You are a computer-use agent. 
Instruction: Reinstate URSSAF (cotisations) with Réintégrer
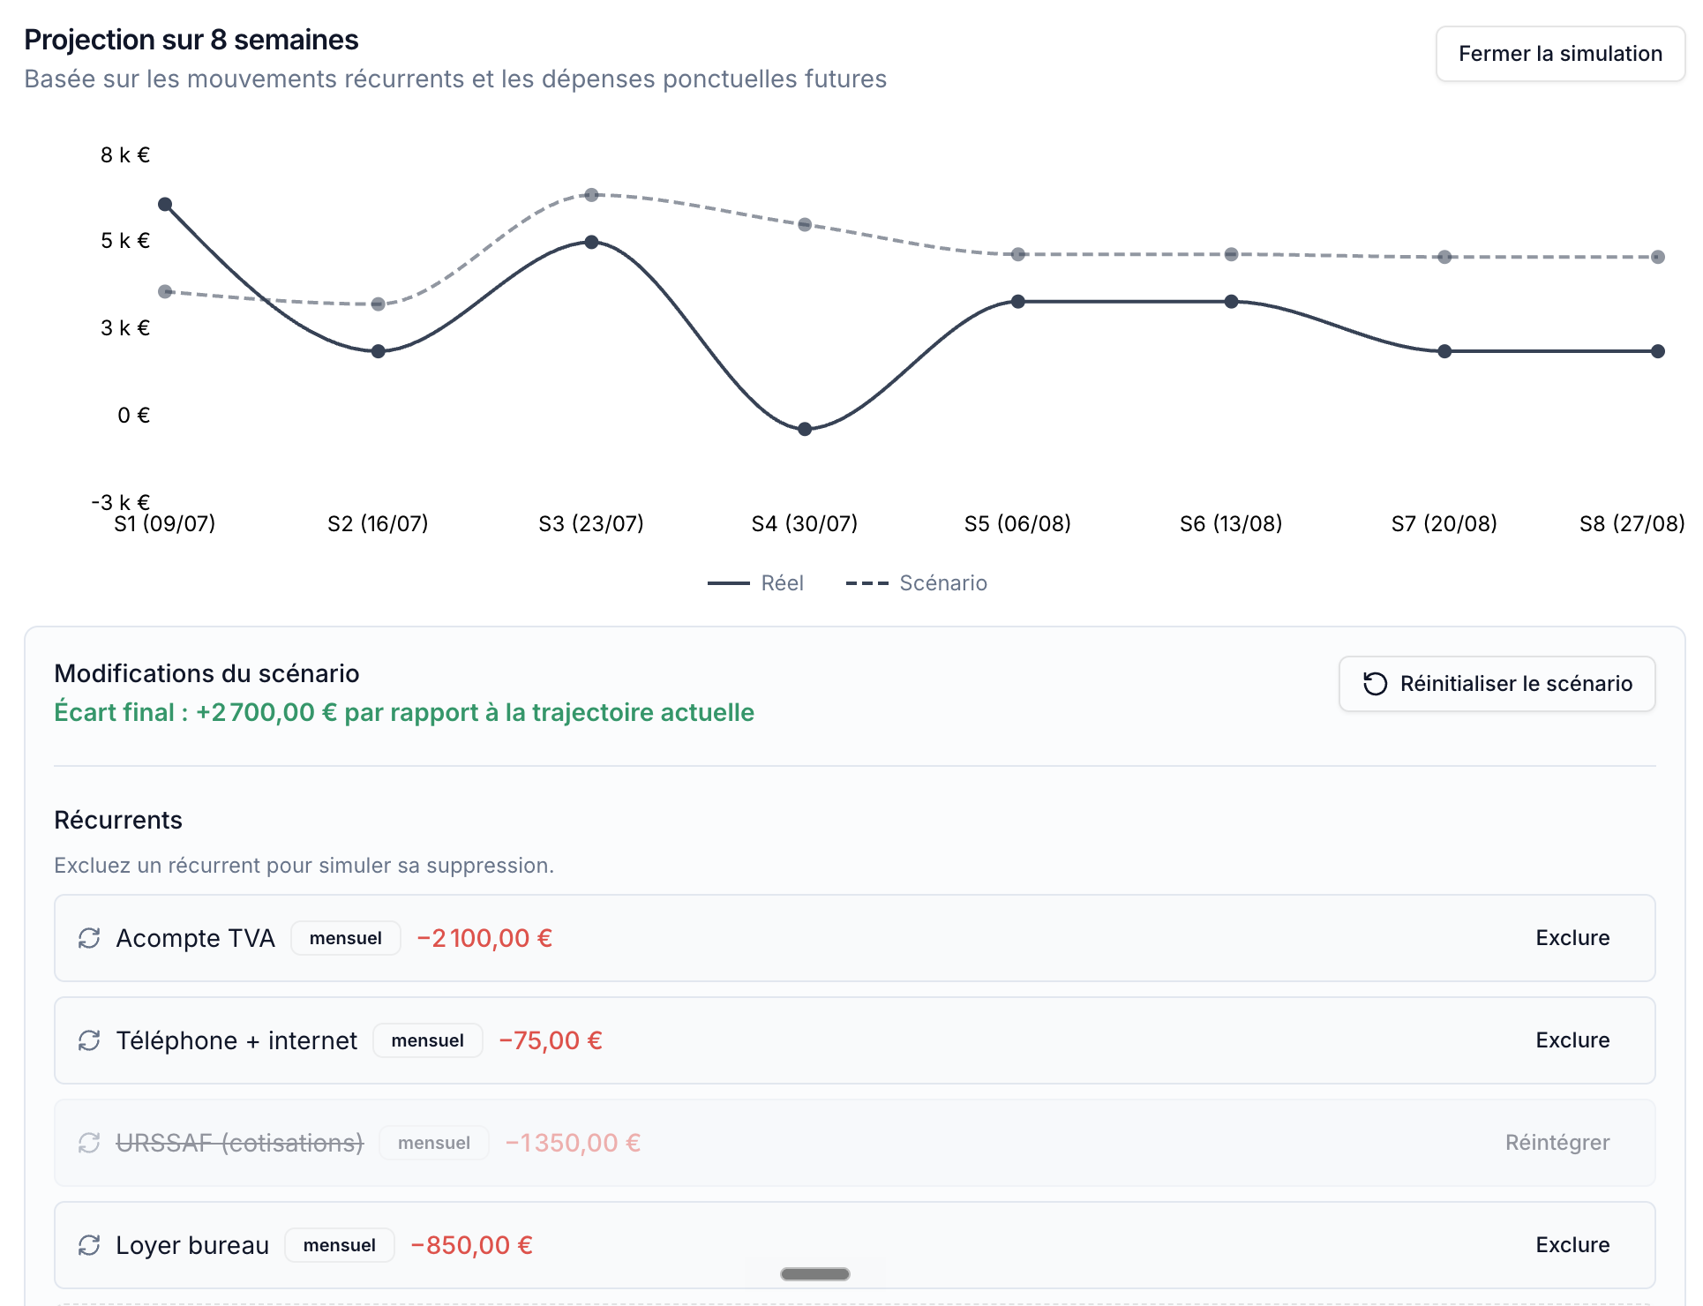[1557, 1143]
